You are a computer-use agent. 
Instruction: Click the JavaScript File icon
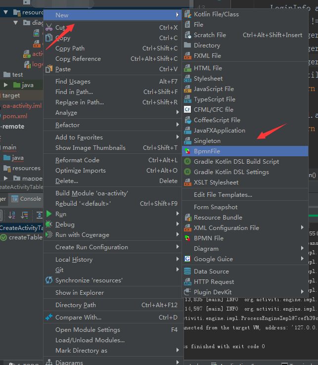click(187, 89)
